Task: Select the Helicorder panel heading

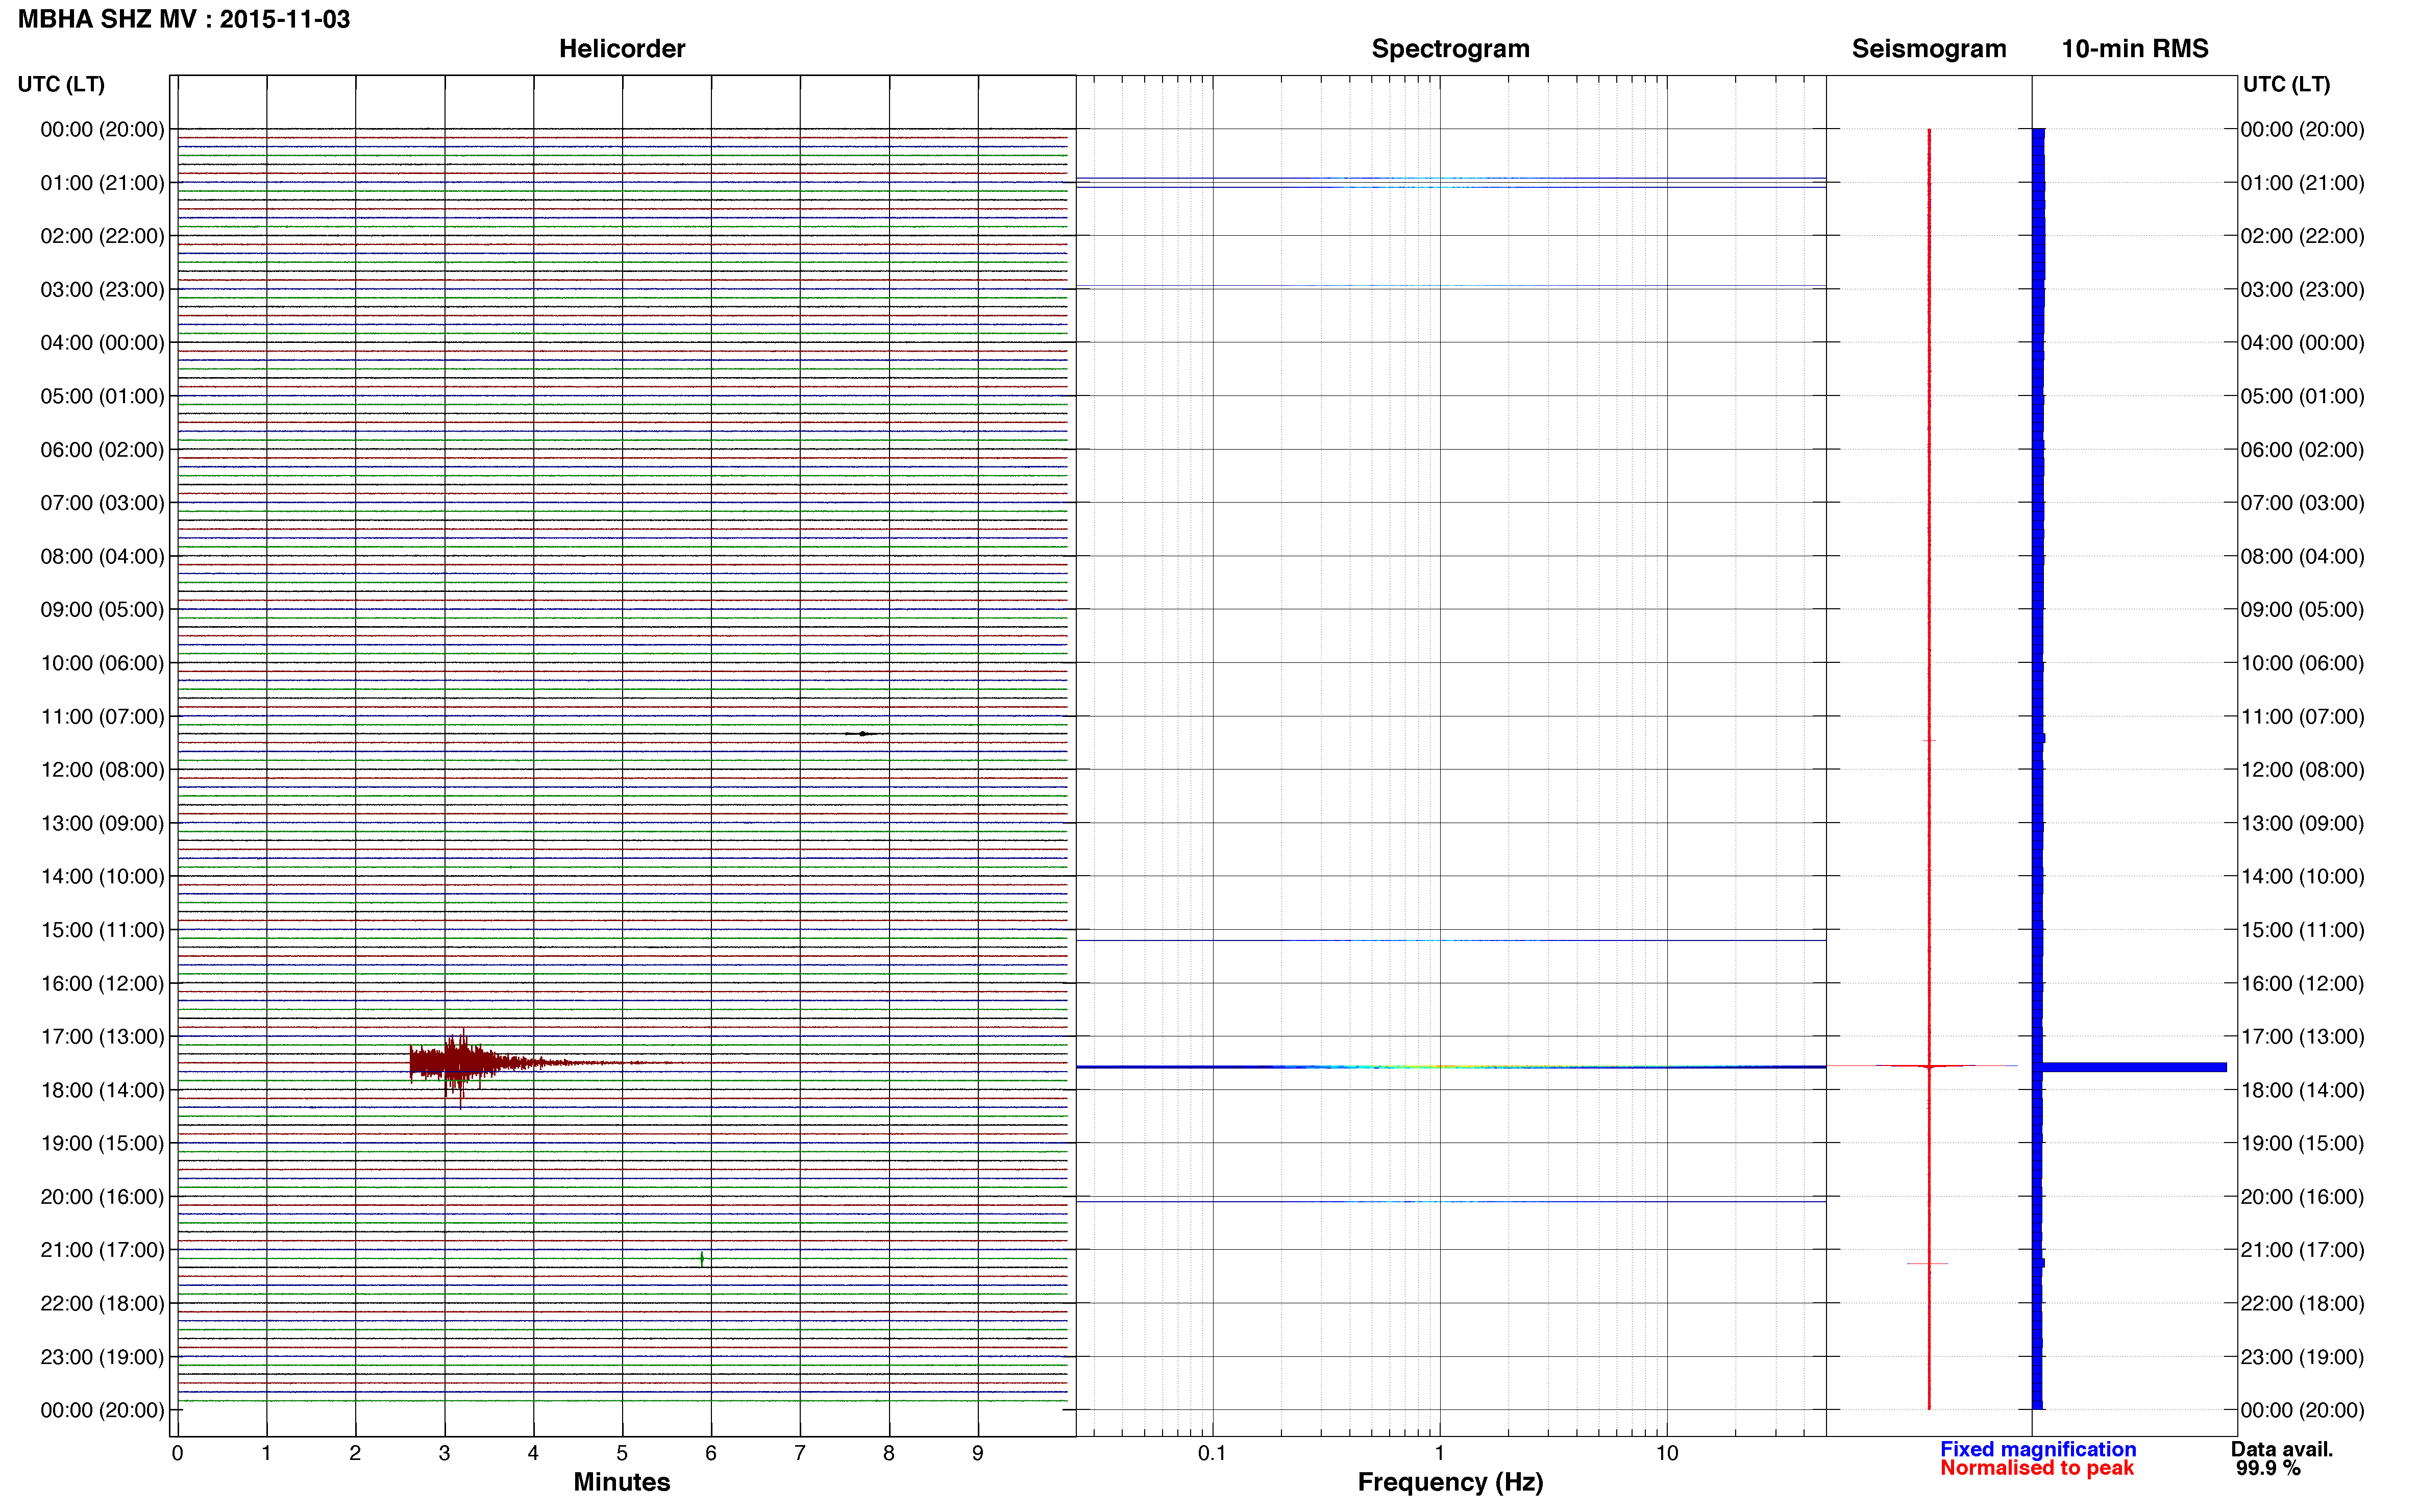Action: click(x=622, y=49)
